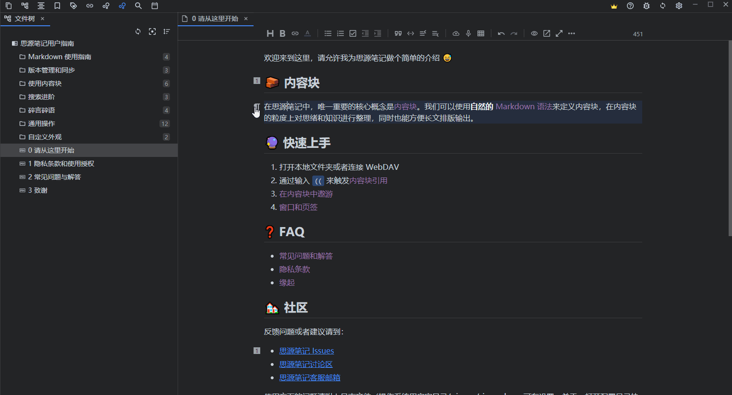Click the yellow crown membership icon

tap(614, 6)
